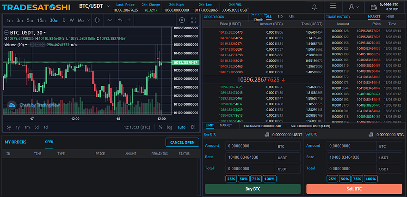Switch to MARKET order type
Image resolution: width=407 pixels, height=197 pixels.
tap(226, 125)
